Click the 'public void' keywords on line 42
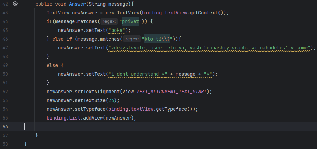 [51, 4]
